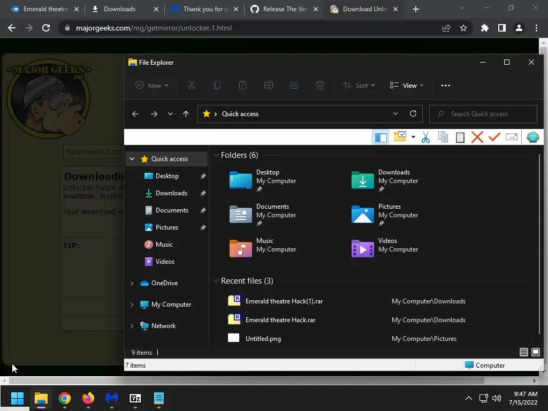Open the Classic Shell settings shell icon

pos(532,137)
